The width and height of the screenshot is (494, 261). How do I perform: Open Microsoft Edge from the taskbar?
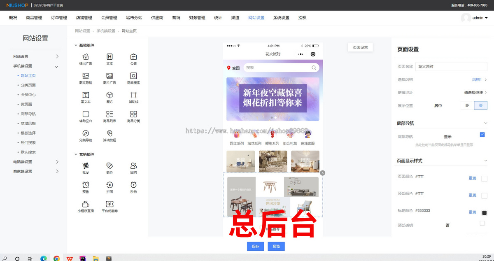point(44,259)
